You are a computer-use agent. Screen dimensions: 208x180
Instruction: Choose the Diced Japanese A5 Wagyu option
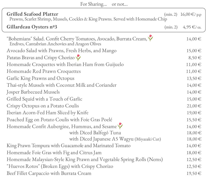115,139
